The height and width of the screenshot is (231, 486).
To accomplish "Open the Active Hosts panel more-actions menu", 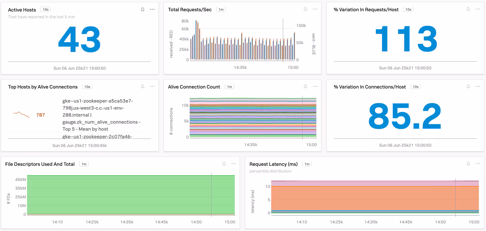I will [152, 10].
